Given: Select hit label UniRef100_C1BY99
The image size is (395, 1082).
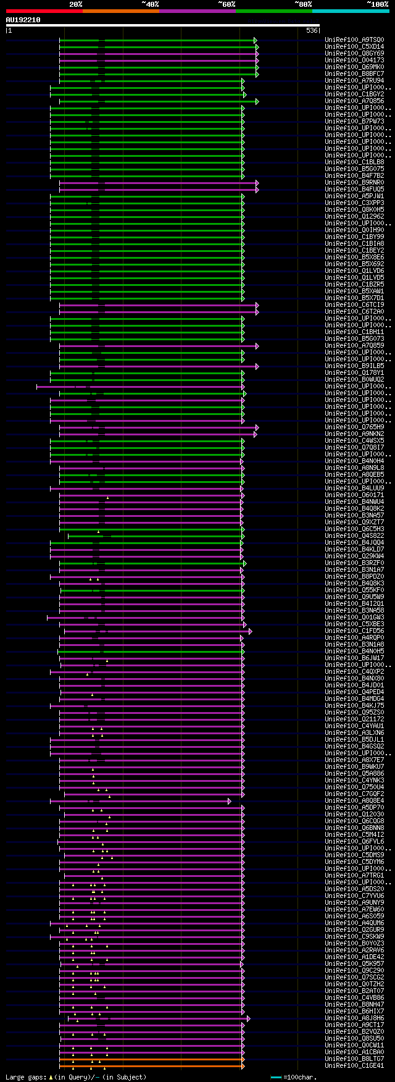Looking at the screenshot, I should [x=354, y=237].
